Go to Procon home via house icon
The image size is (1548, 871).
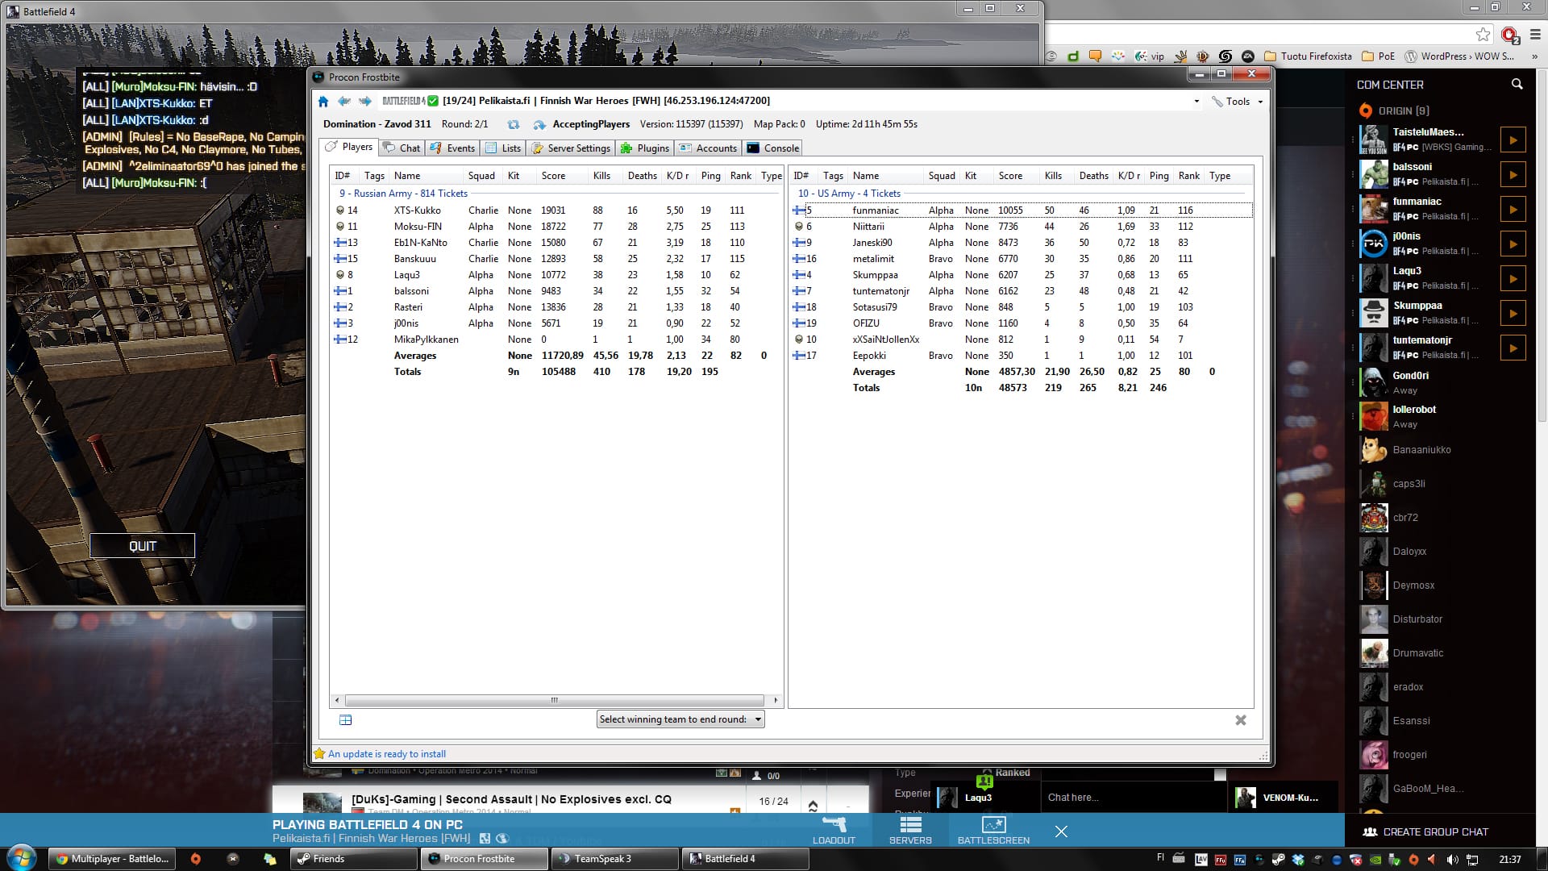(323, 101)
